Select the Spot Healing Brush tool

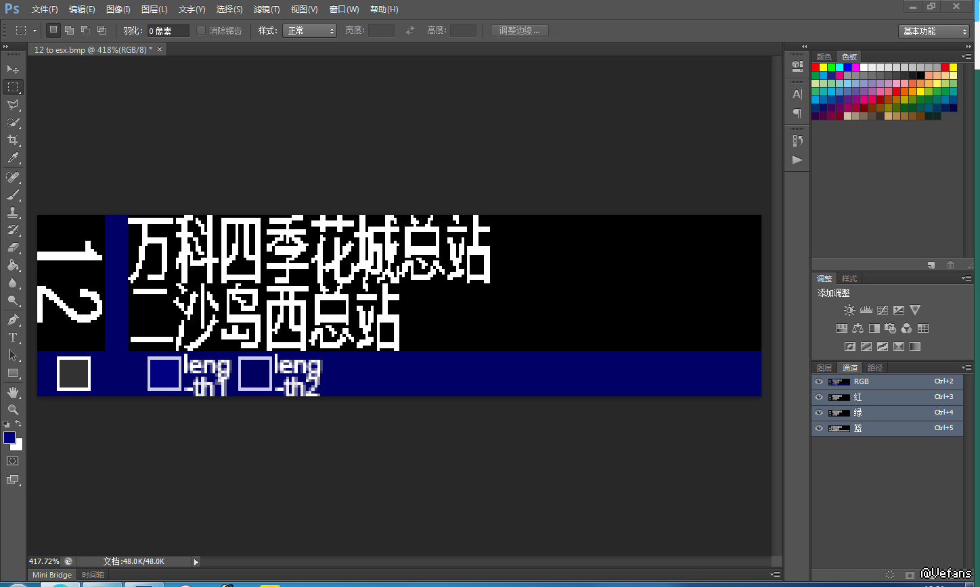pyautogui.click(x=13, y=177)
